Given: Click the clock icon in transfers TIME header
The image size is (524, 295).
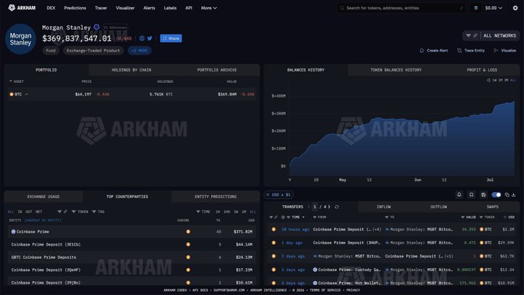Looking at the screenshot, I should tap(283, 217).
